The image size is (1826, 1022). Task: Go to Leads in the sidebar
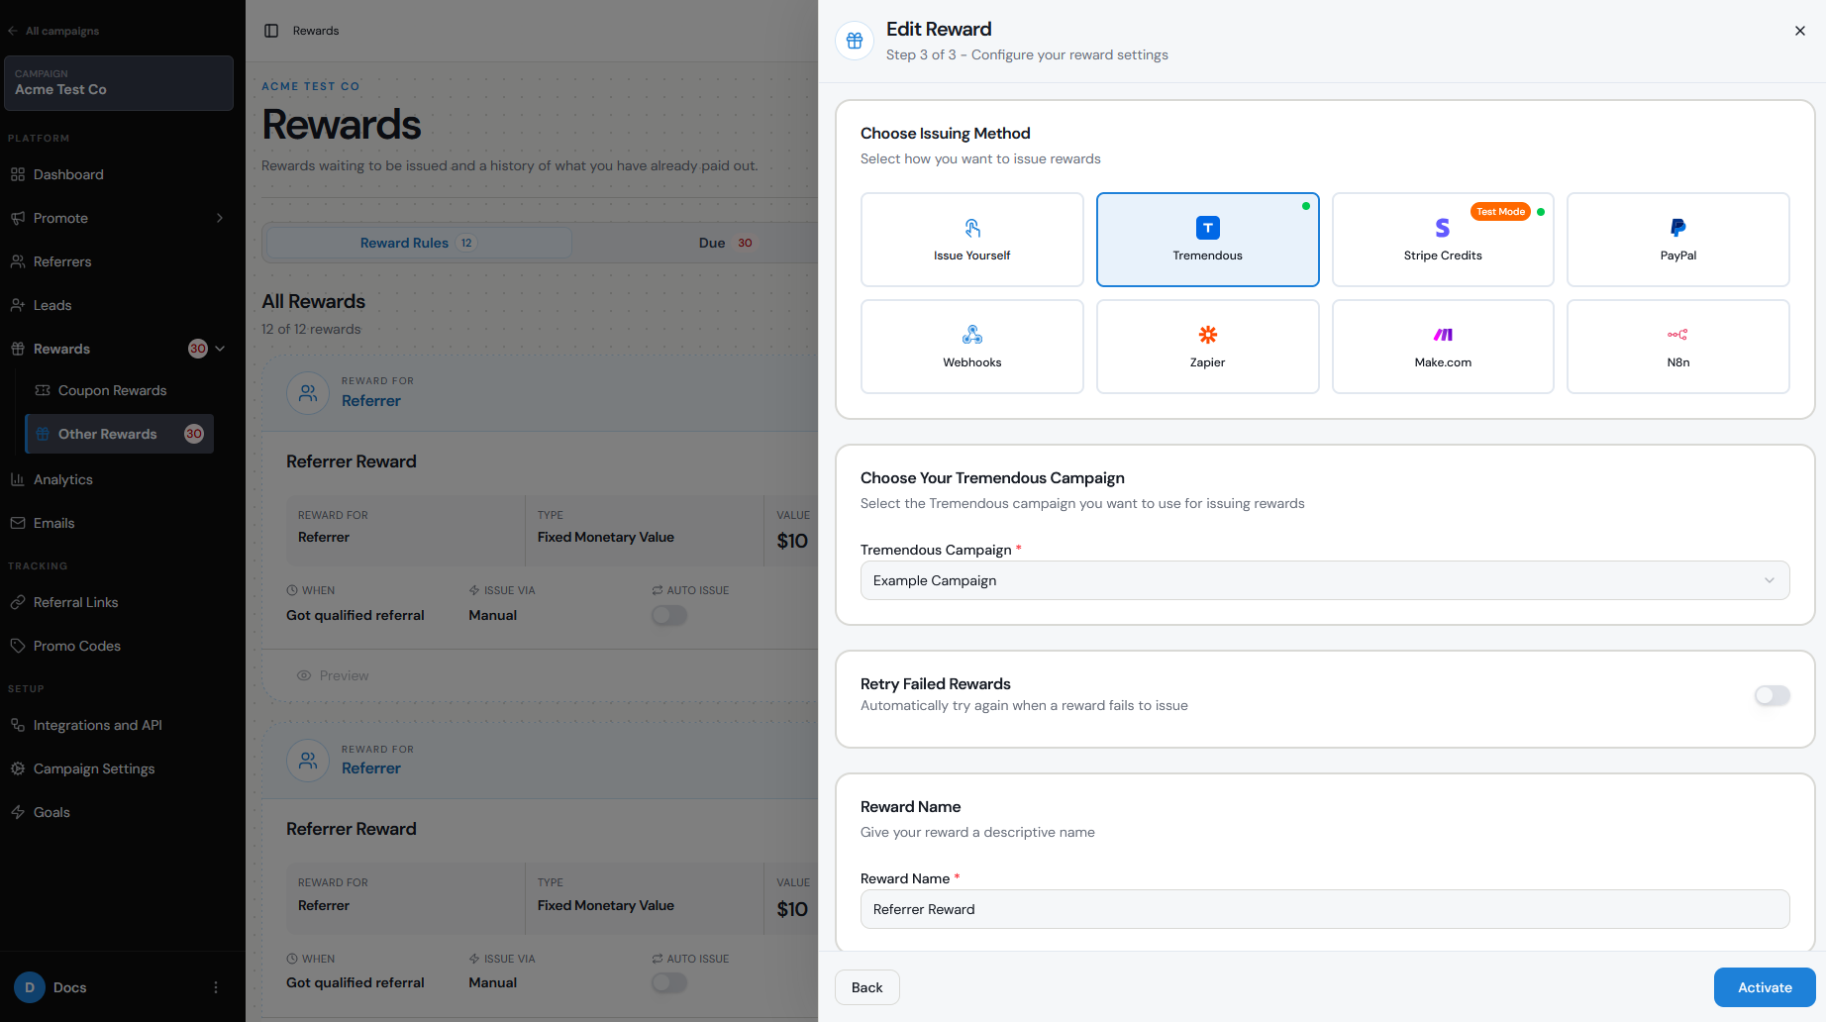(x=118, y=305)
